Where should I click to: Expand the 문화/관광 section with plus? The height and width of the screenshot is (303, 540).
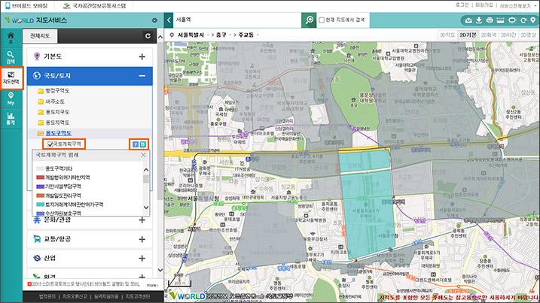[142, 220]
